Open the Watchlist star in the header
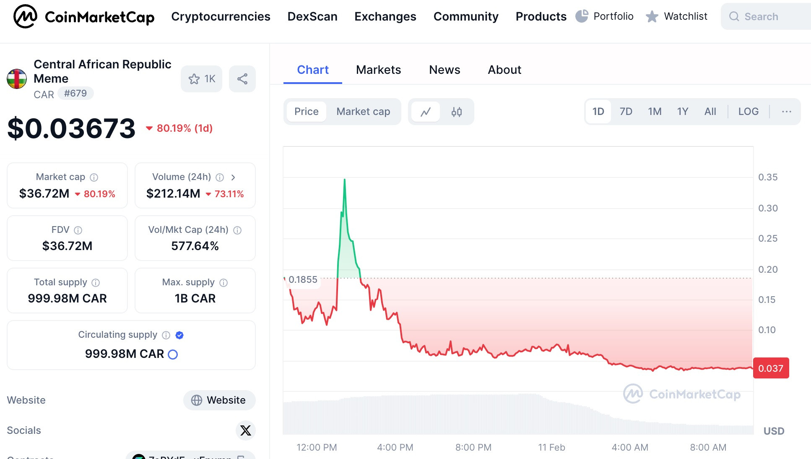The width and height of the screenshot is (811, 459). click(x=676, y=16)
